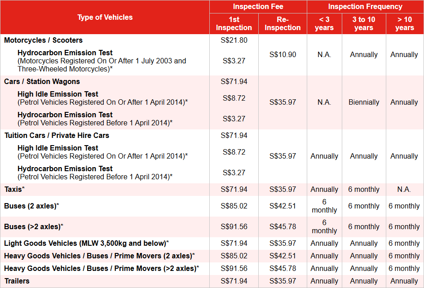Click the '3 to 10 years' column header

click(363, 23)
